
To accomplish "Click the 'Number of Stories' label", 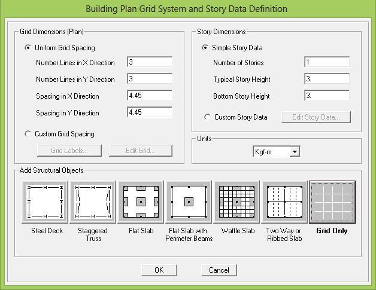I will pos(238,63).
